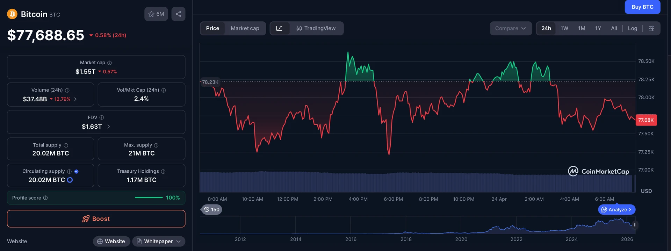Open chart settings sliders icon

click(x=651, y=28)
